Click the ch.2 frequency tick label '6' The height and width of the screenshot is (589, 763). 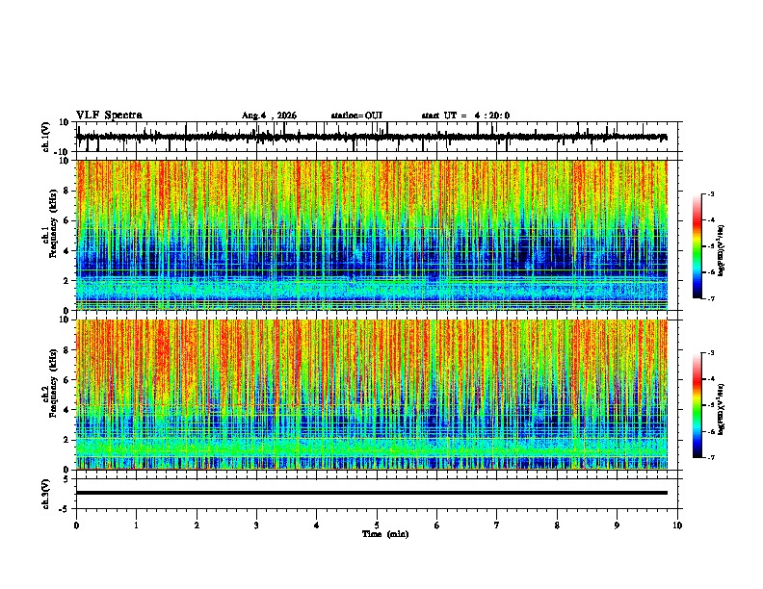tap(67, 380)
